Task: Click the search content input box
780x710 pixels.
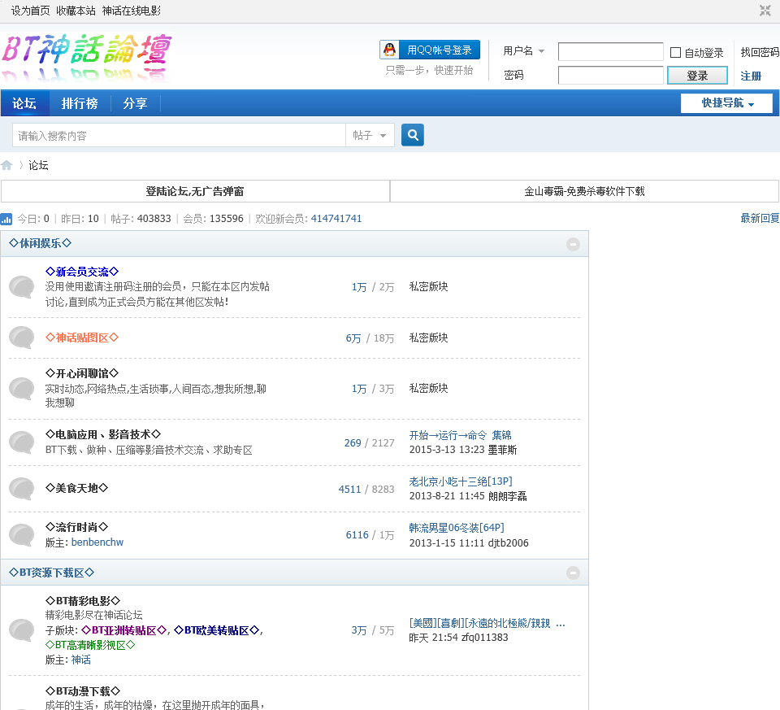Action: pyautogui.click(x=179, y=136)
